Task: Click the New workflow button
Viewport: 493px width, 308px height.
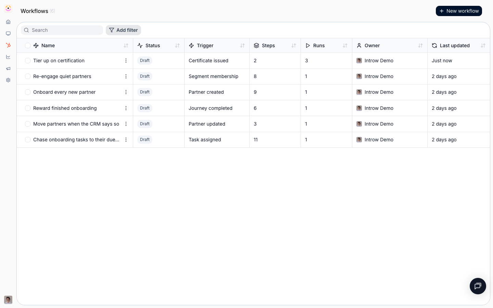Action: (x=459, y=11)
